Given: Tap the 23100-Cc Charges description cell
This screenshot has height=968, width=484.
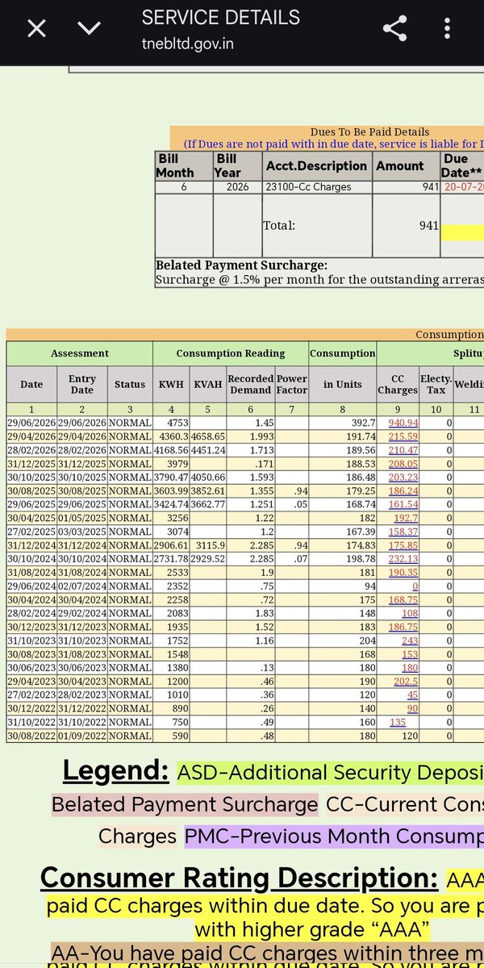Looking at the screenshot, I should pos(316,187).
